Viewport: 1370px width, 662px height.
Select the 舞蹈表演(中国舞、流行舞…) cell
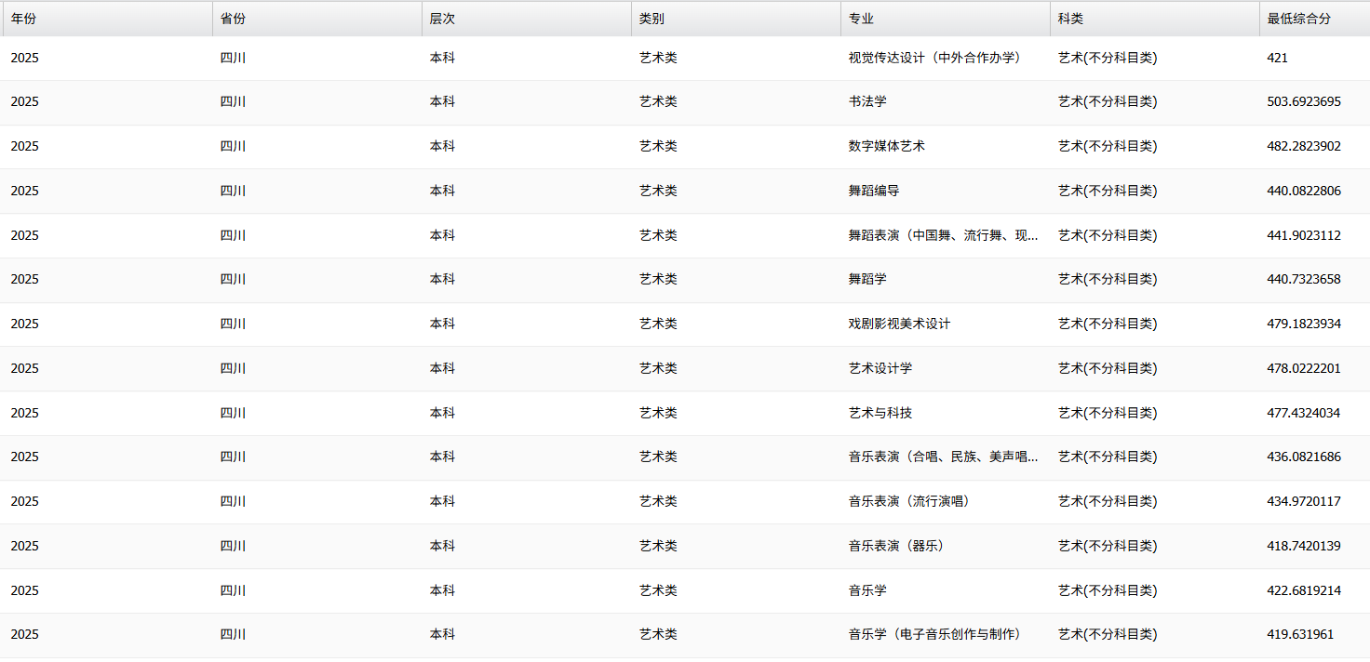[944, 235]
